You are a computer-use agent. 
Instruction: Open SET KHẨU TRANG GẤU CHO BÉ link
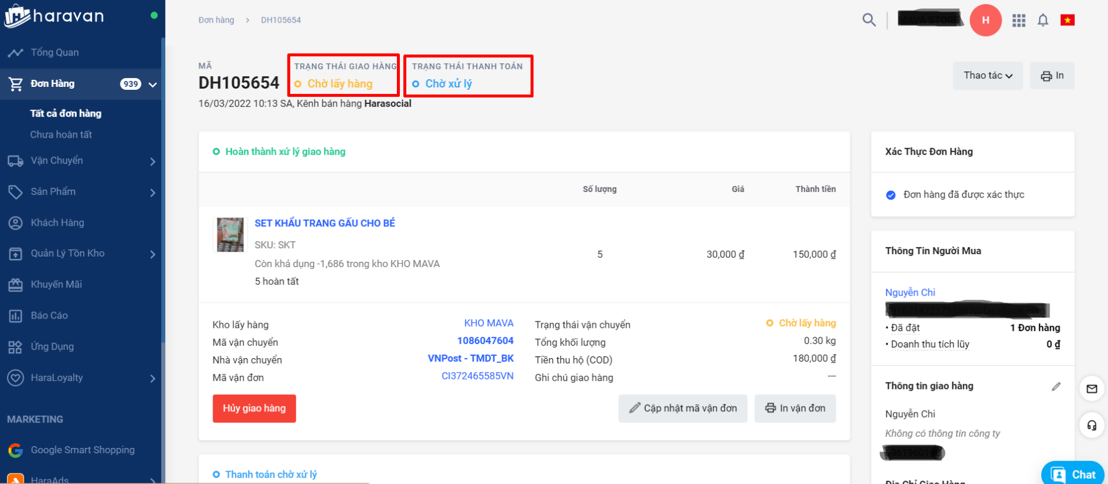pos(325,223)
